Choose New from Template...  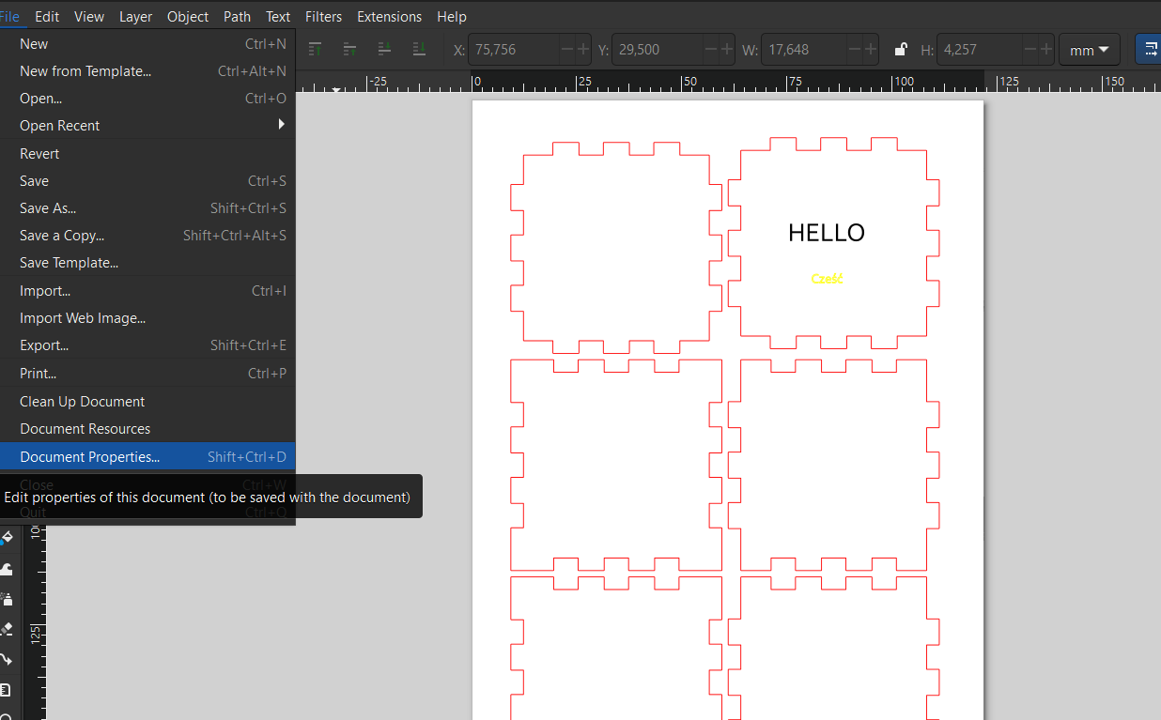click(x=147, y=70)
